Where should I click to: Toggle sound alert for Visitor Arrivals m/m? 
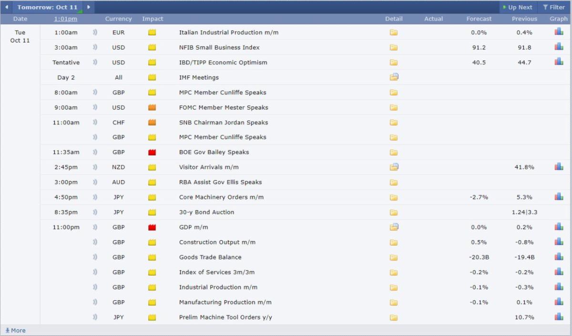point(95,167)
